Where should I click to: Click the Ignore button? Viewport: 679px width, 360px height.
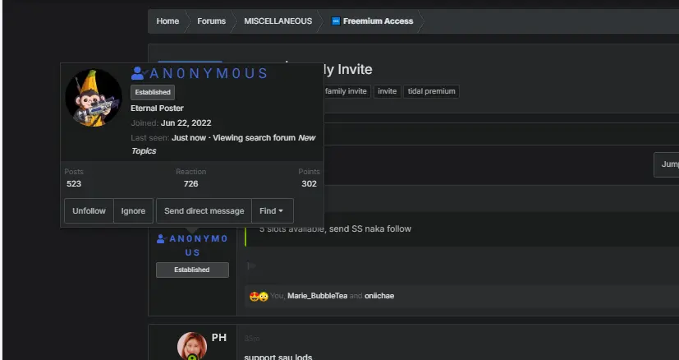tap(133, 211)
